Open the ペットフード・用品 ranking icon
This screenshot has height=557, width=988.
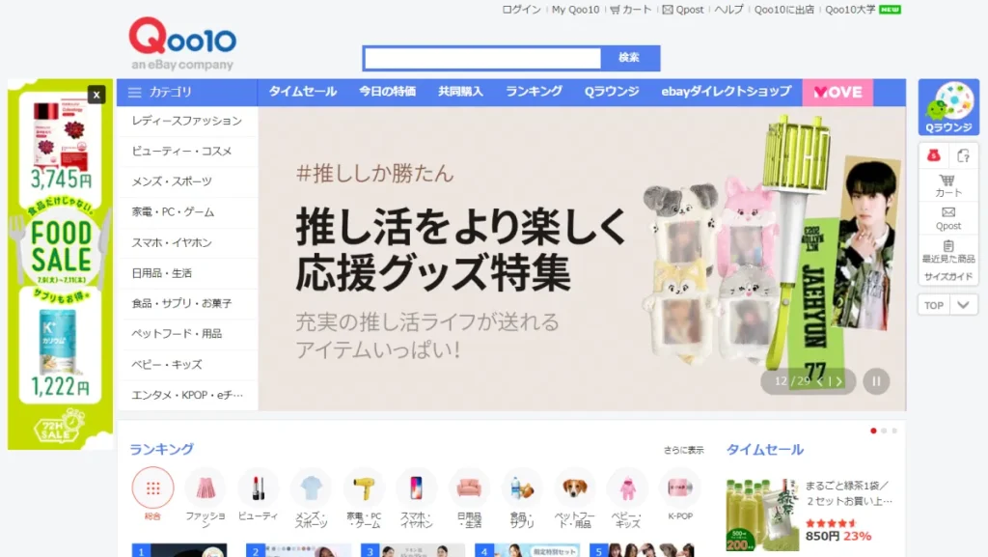[x=574, y=488]
